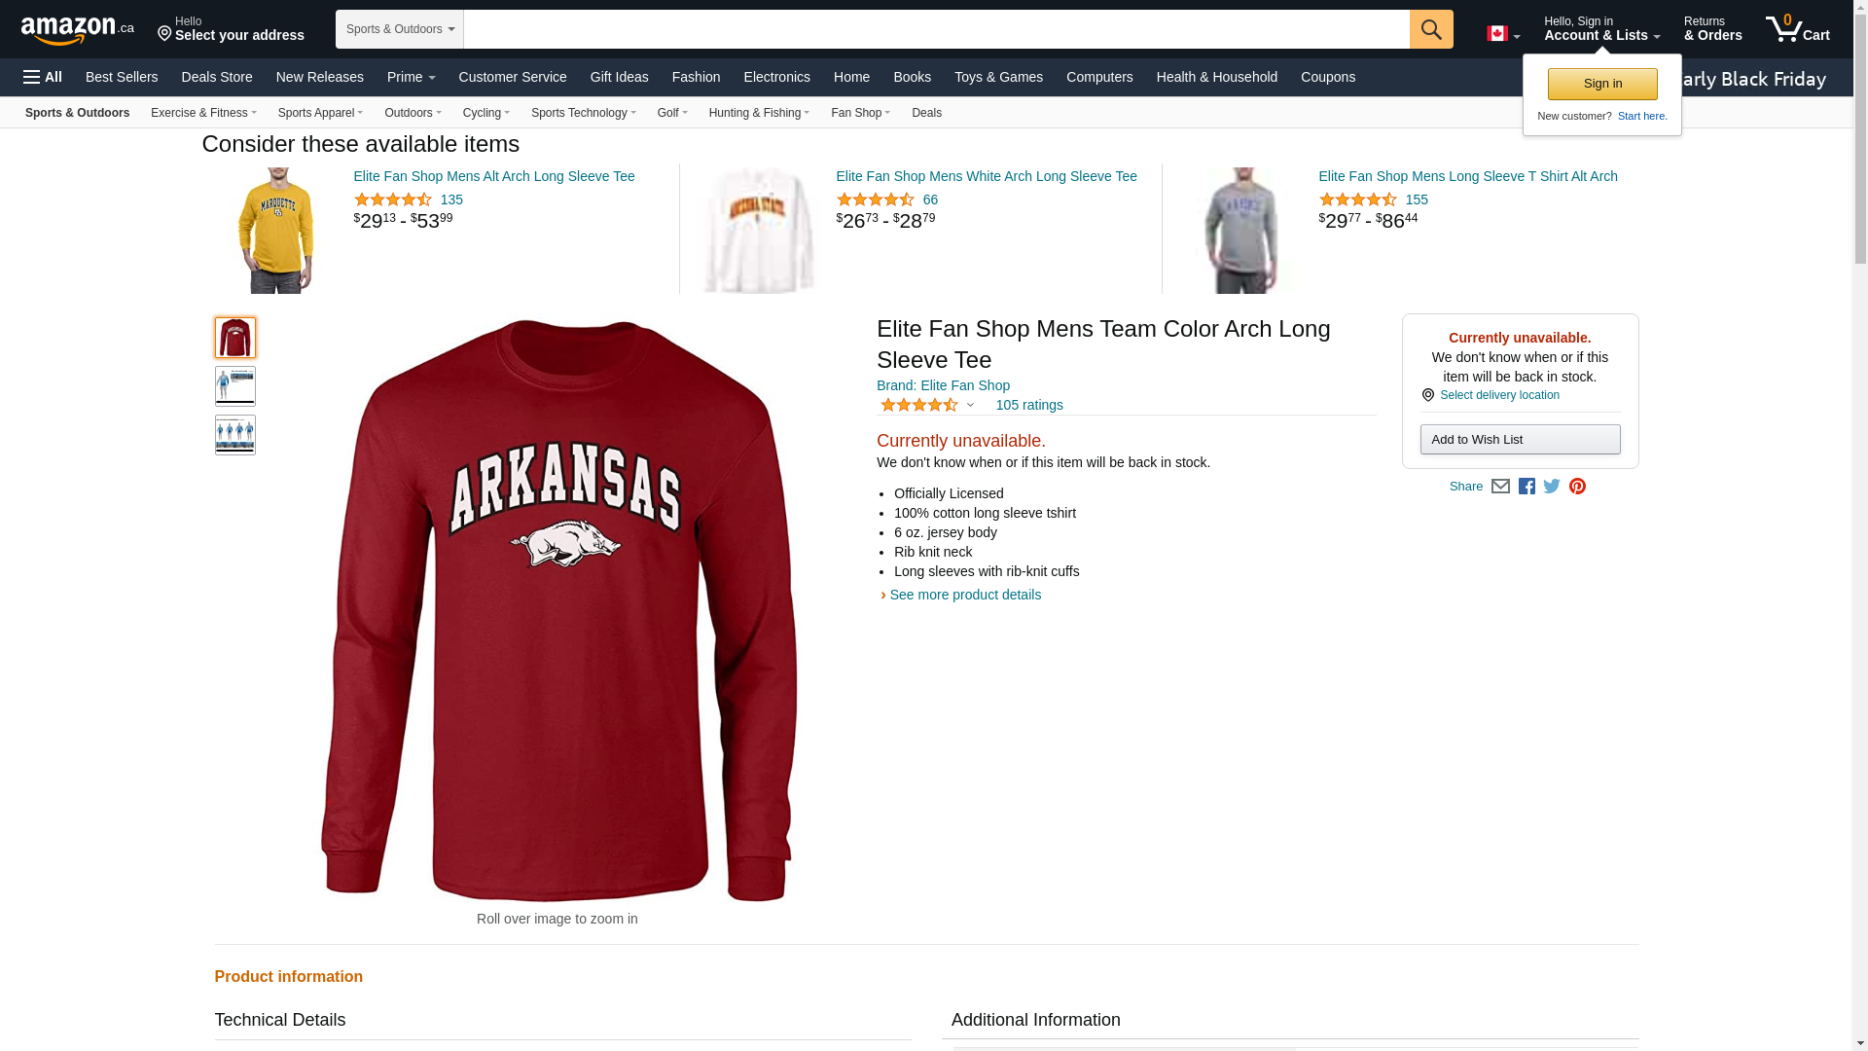The height and width of the screenshot is (1051, 1868).
Task: Expand the star rating breakdown arrow
Action: tap(970, 405)
